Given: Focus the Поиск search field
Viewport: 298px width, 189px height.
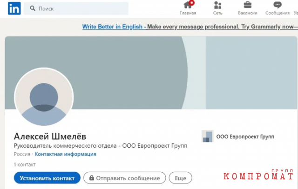Looking at the screenshot, I should (76, 8).
